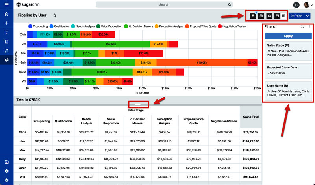
Task: Expand the Refresh button dropdown arrow
Action: 308,16
